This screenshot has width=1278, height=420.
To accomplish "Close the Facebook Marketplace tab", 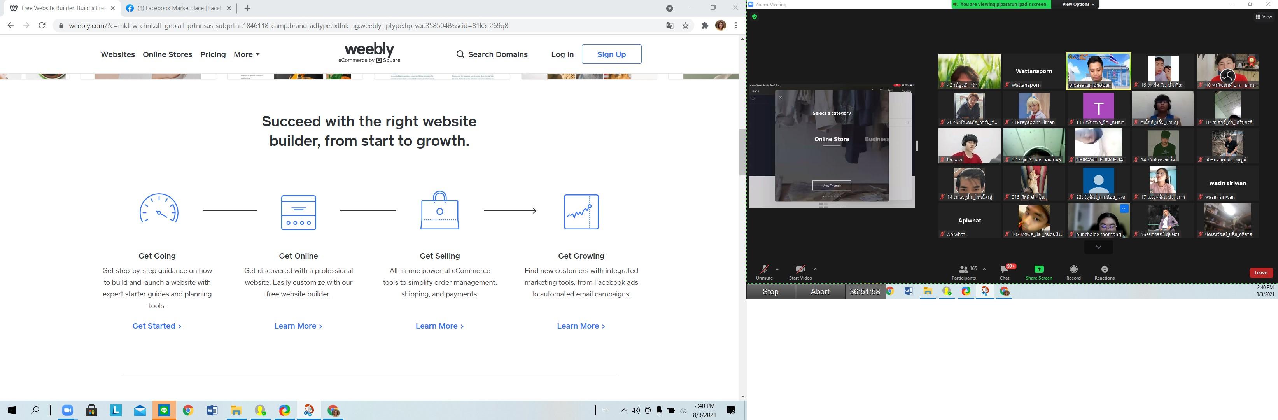I will [229, 9].
